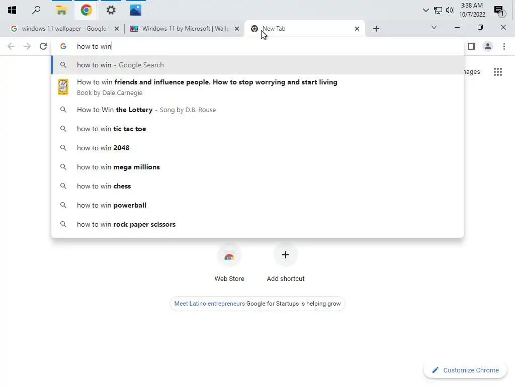Viewport: 515px width, 386px height.
Task: Click the address bar with 'how to win'
Action: 257,46
